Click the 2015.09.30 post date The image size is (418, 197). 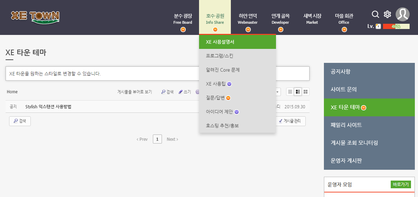point(295,107)
